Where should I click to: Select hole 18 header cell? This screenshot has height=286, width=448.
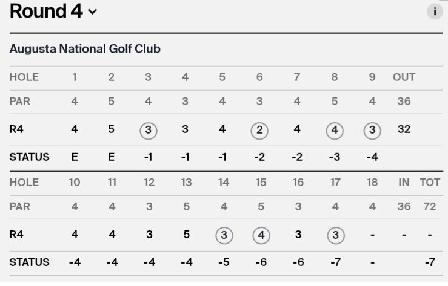(x=372, y=183)
